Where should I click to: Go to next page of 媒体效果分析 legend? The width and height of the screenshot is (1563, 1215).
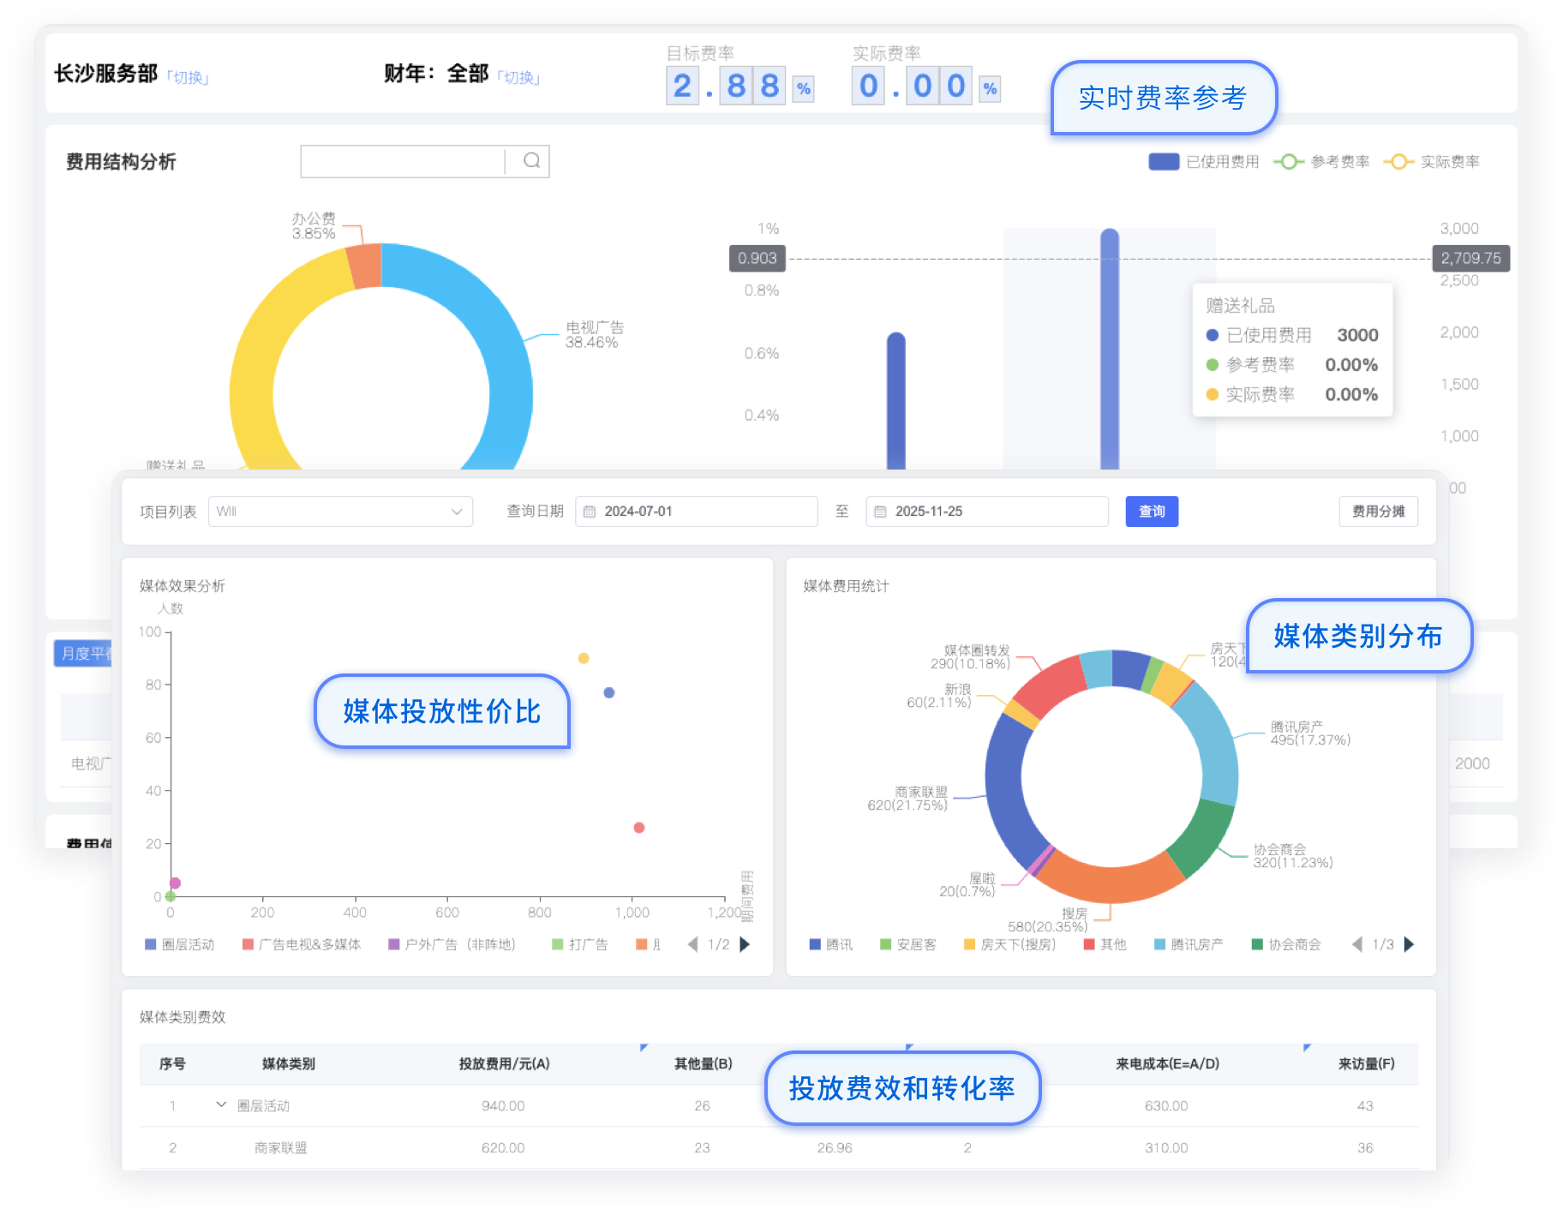click(x=745, y=944)
